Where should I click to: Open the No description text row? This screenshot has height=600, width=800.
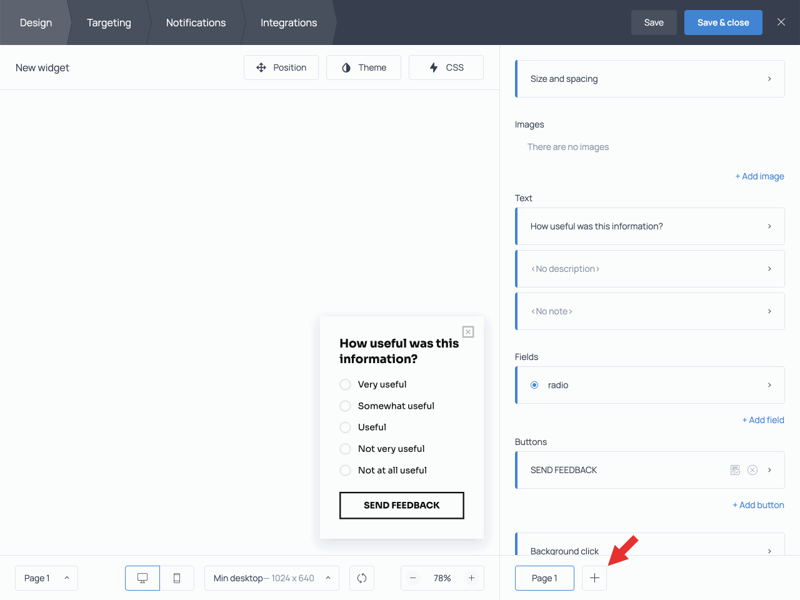tap(650, 269)
